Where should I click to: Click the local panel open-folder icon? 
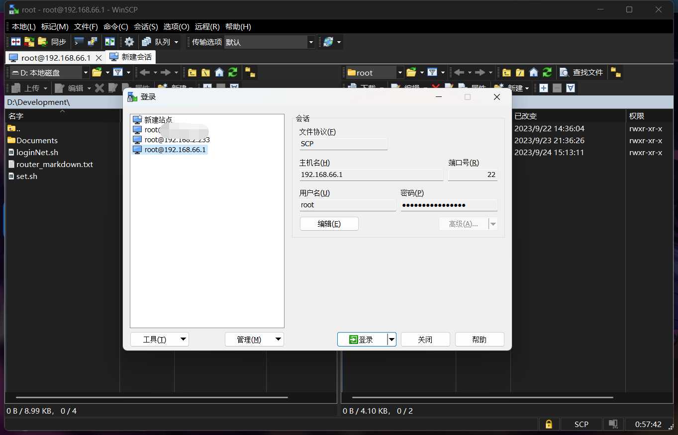click(x=97, y=73)
